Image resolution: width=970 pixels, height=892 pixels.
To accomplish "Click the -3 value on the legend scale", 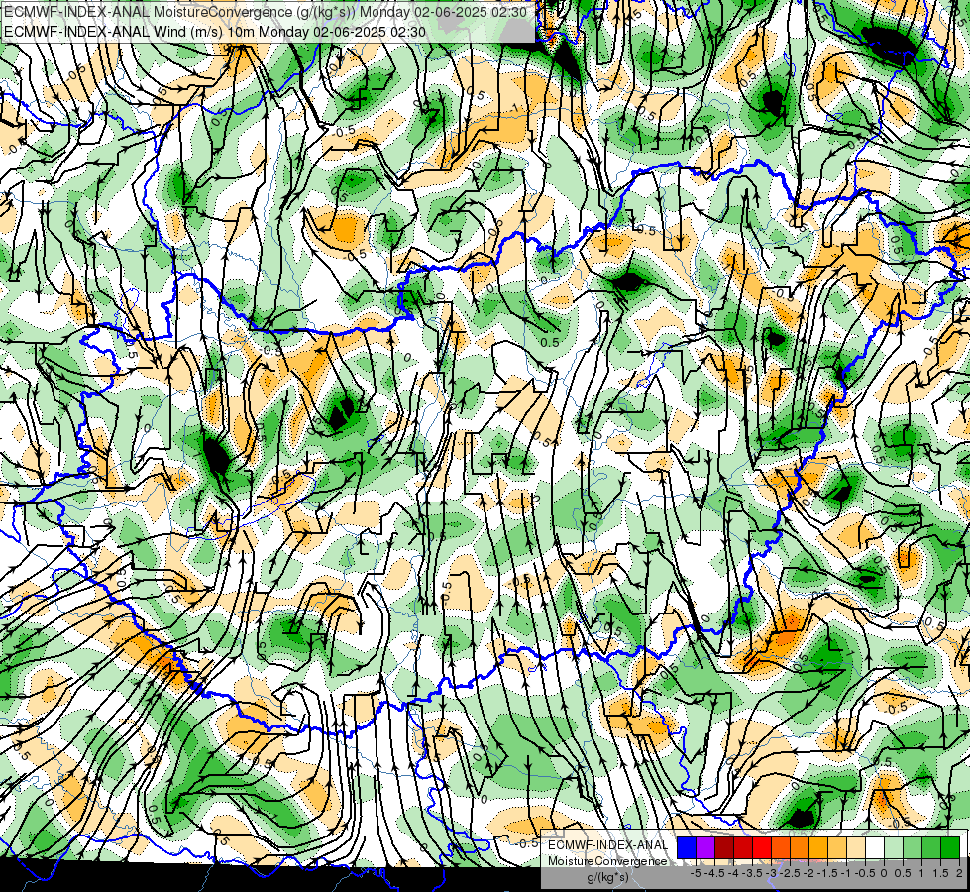I will [772, 873].
